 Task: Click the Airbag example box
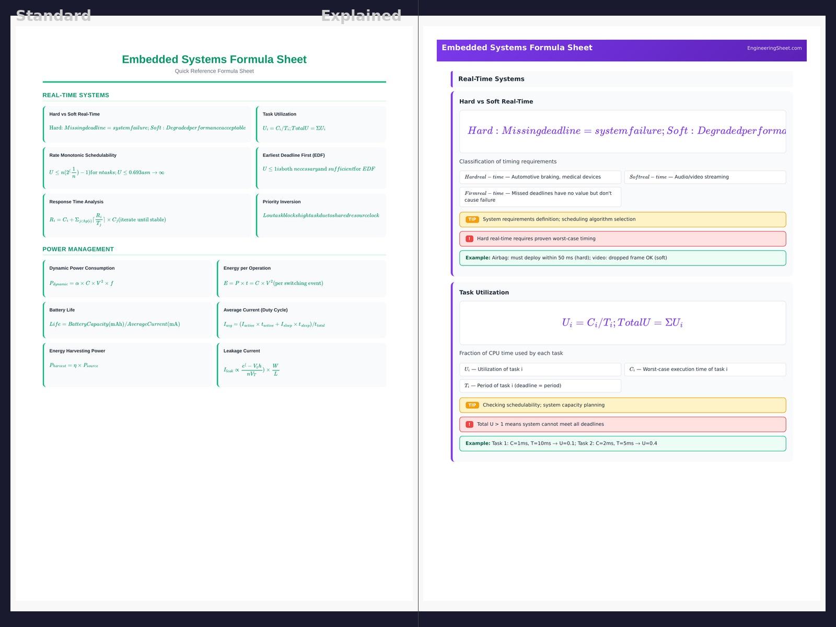coord(622,258)
